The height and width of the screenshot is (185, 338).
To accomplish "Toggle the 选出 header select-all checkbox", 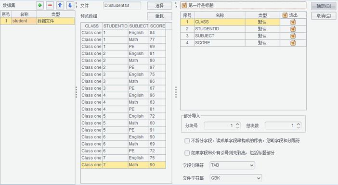I will [285, 15].
